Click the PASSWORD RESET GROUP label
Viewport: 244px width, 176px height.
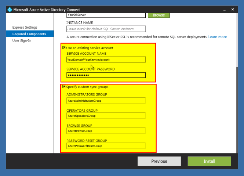87,141
